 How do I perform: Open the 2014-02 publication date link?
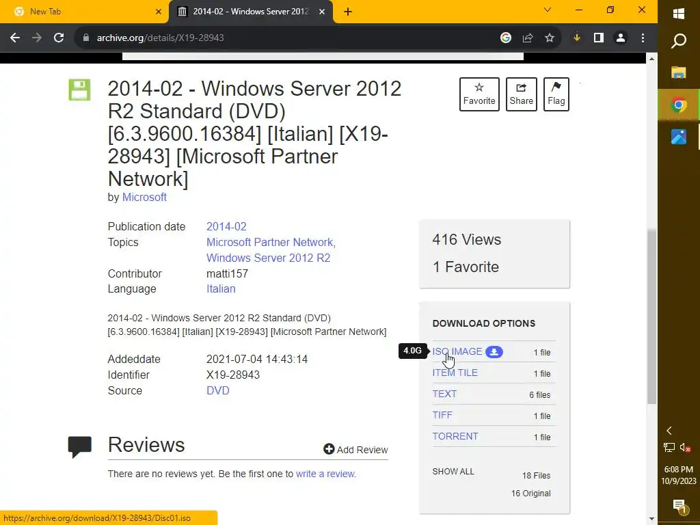pos(226,226)
